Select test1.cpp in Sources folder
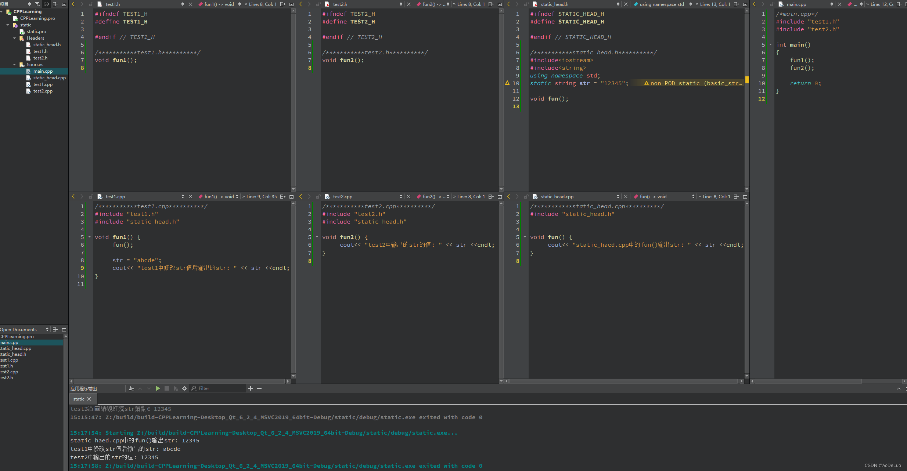This screenshot has height=471, width=907. (x=43, y=84)
